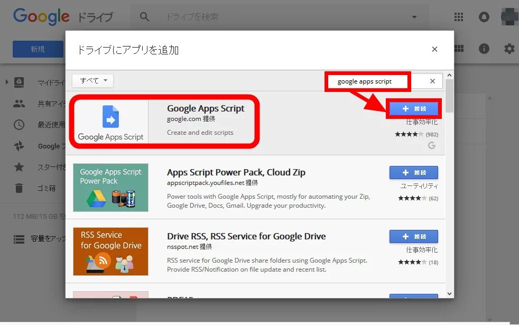The width and height of the screenshot is (519, 325).
Task: Click the 仕事効率化 category under Drive RSS
Action: point(422,250)
